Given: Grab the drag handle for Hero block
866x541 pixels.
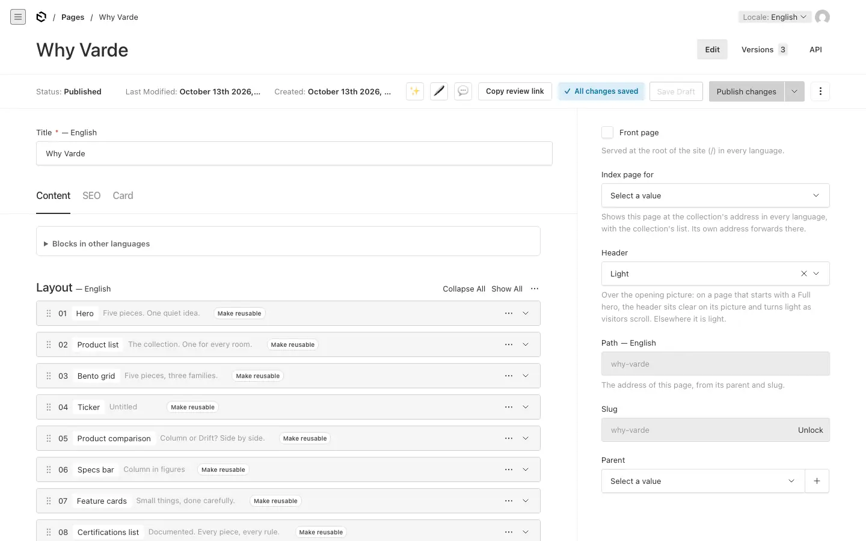Looking at the screenshot, I should pos(49,313).
